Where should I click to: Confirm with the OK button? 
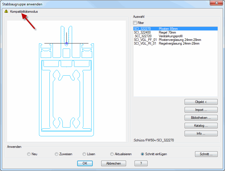(85, 163)
